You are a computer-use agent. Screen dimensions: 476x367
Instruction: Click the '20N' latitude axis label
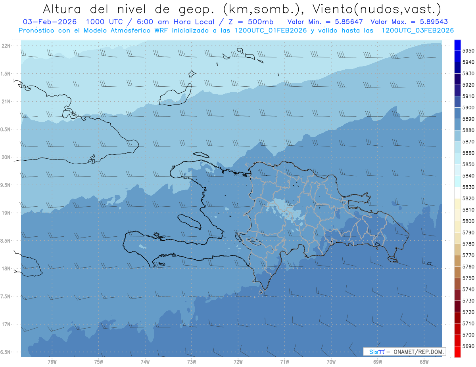(x=6, y=158)
